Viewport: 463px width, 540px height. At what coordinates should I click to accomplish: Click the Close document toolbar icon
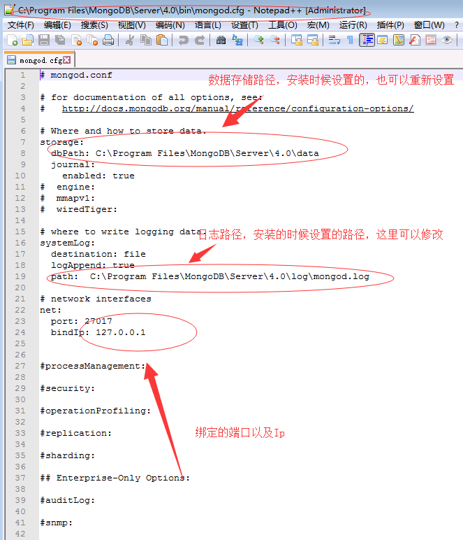(x=76, y=41)
